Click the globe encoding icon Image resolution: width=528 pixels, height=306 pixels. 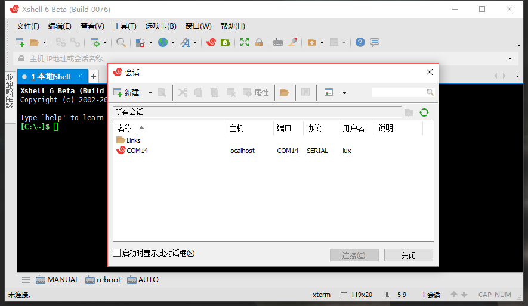click(163, 42)
